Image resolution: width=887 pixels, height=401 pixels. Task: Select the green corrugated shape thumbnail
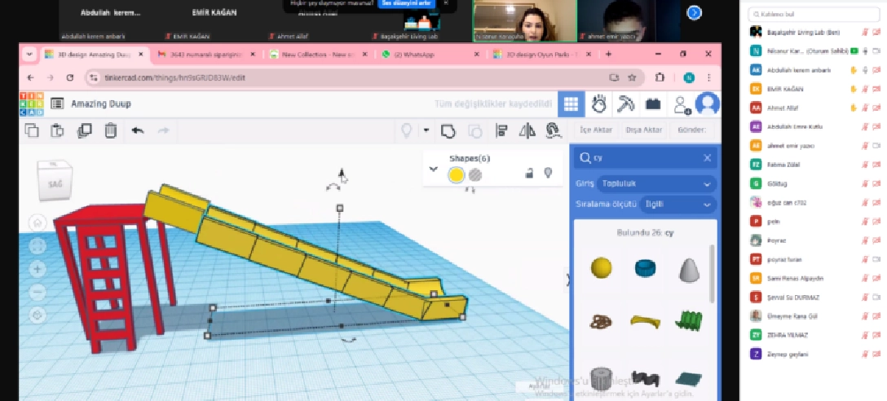click(x=688, y=320)
